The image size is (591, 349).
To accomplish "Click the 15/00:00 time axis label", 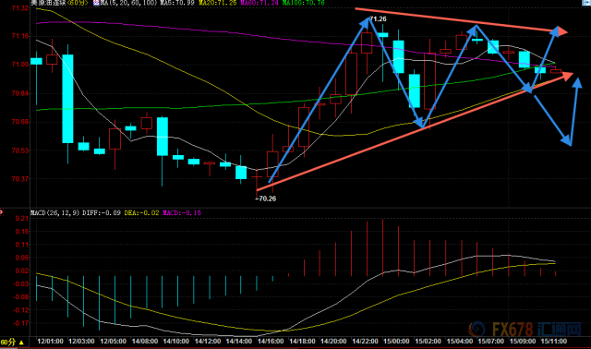I will tap(396, 341).
